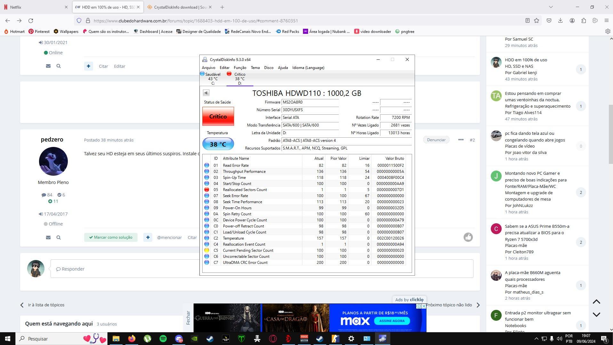Open the Idioma (Language) menu

[x=308, y=68]
